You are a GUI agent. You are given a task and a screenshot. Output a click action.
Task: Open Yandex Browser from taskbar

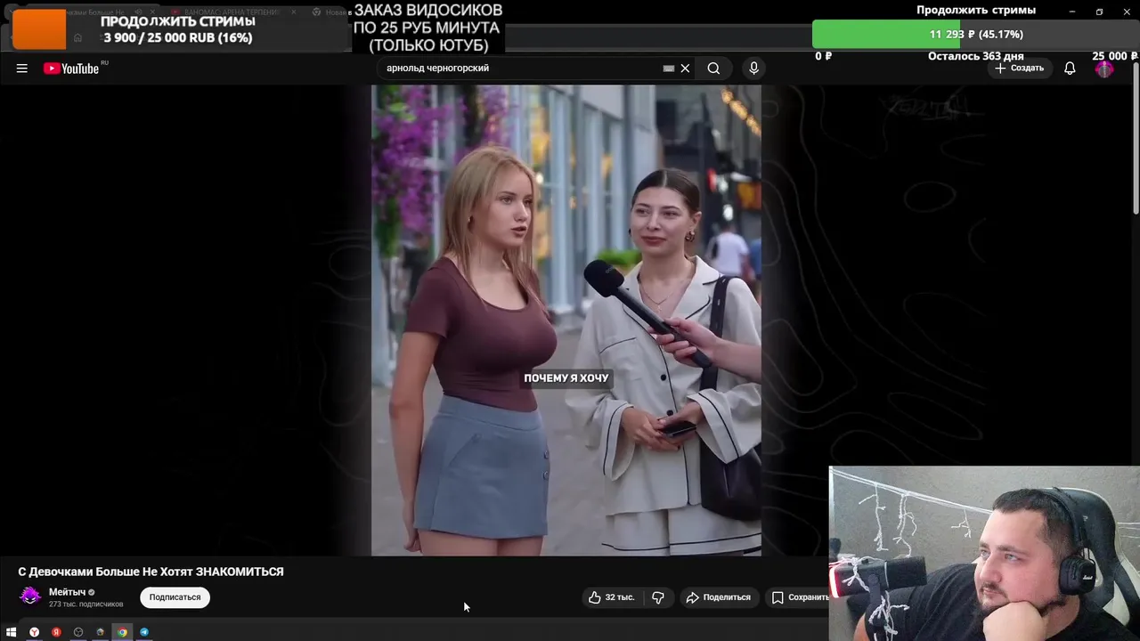pos(34,632)
